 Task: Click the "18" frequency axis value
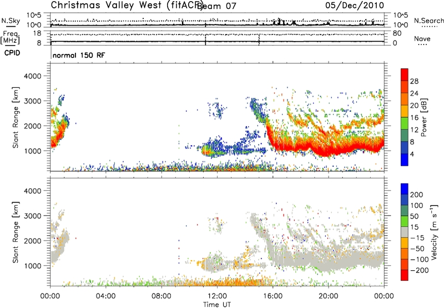coord(37,33)
